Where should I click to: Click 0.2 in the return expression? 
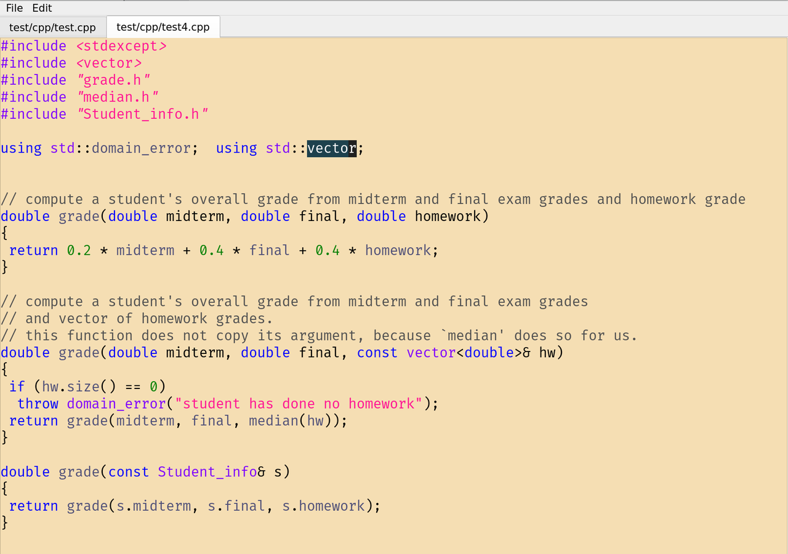(79, 251)
